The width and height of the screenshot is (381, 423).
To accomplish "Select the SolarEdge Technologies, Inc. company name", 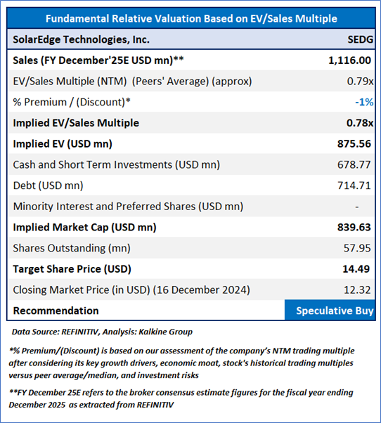I will pyautogui.click(x=82, y=39).
